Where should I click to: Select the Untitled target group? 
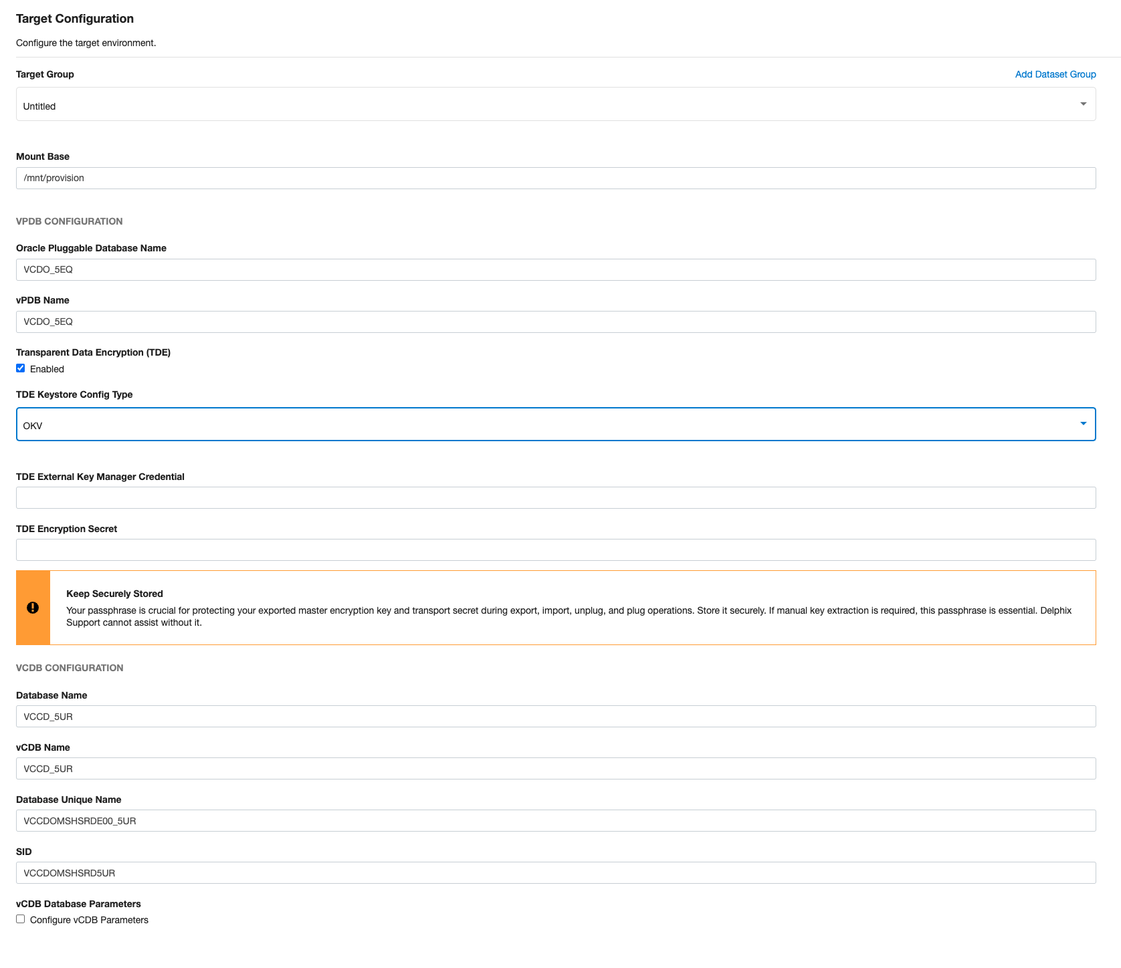(x=268, y=105)
